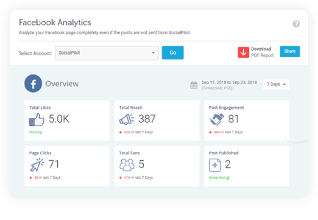Click the help question mark icon
This screenshot has height=220, width=318.
[x=296, y=24]
